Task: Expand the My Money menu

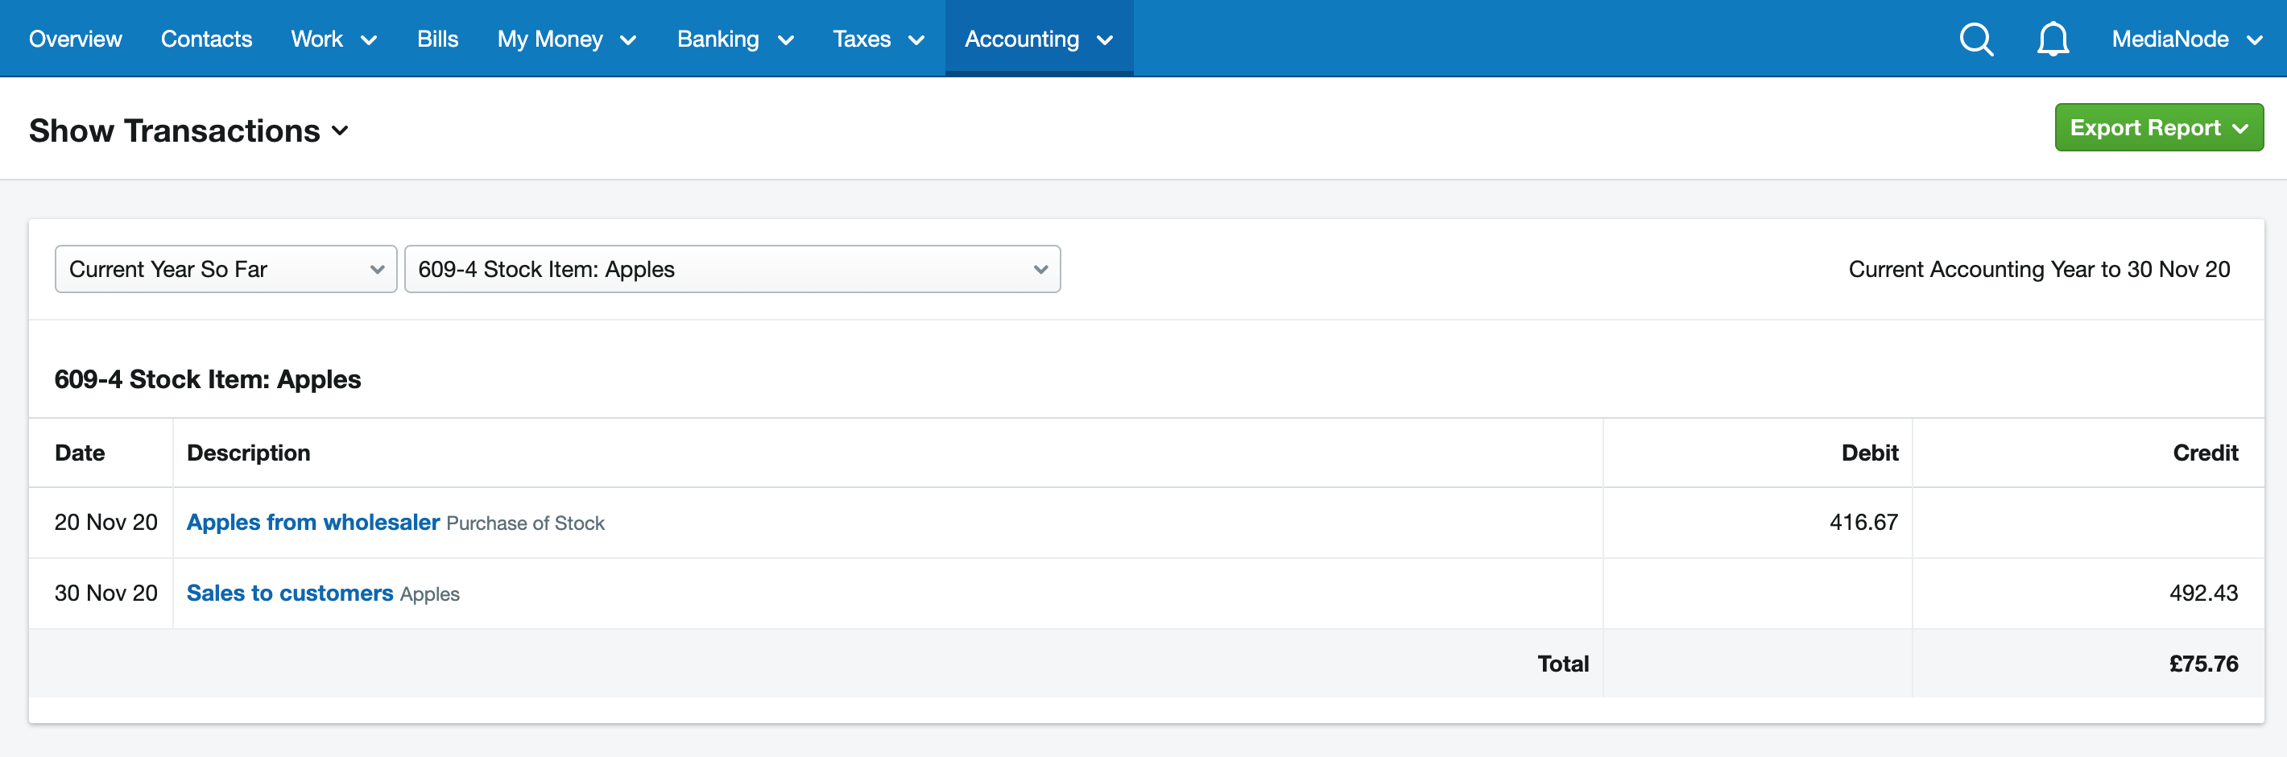Action: click(x=566, y=39)
